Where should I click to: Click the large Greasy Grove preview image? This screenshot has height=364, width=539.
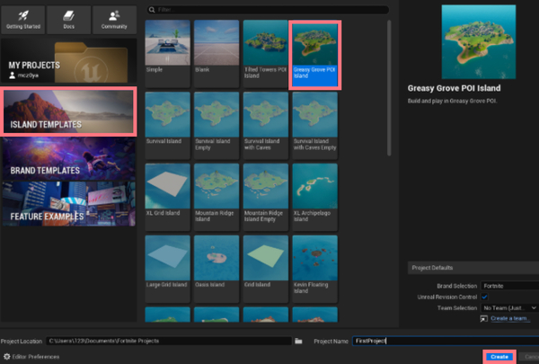click(x=479, y=41)
